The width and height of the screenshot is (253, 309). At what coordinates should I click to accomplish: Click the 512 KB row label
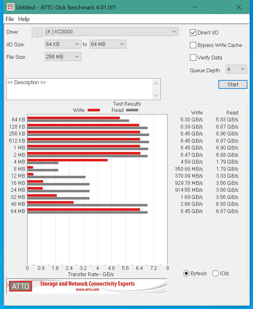point(17,141)
